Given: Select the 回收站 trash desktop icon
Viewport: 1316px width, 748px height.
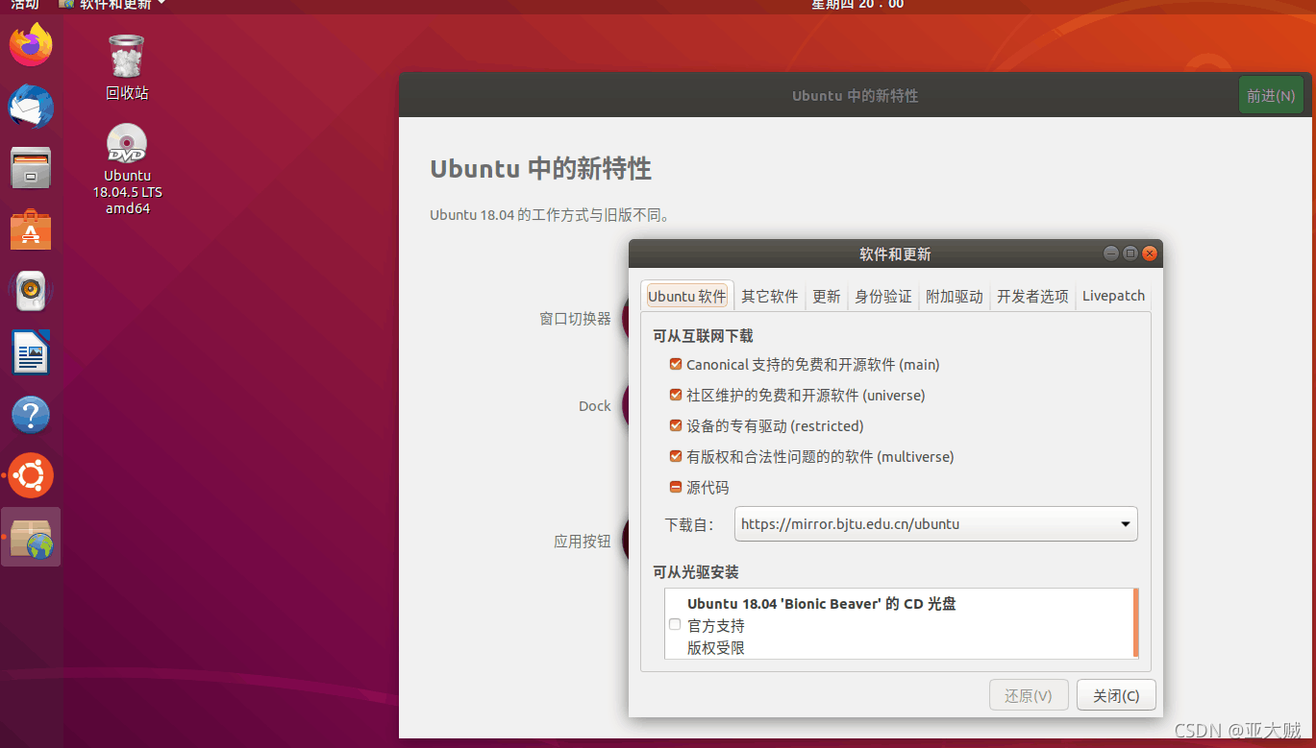Looking at the screenshot, I should (x=127, y=67).
